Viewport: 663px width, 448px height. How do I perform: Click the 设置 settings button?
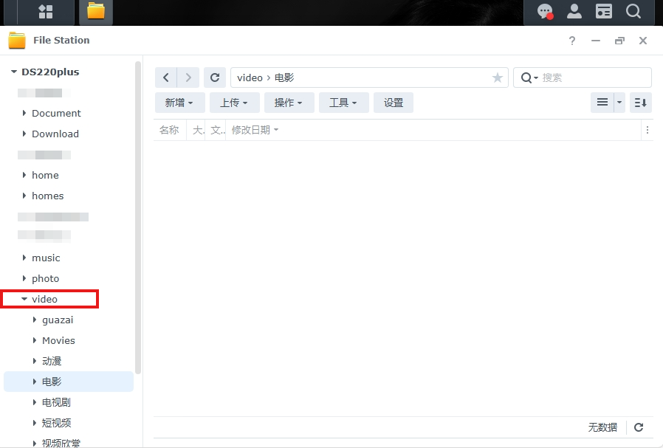393,103
